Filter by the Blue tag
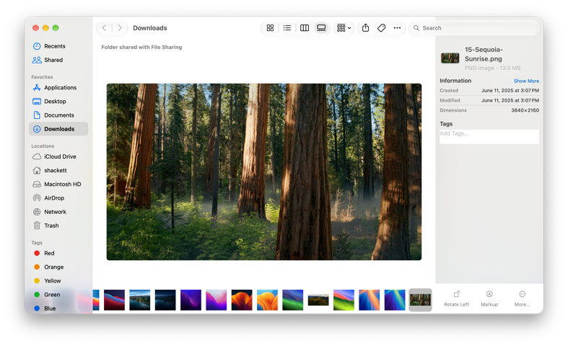The image size is (568, 346). click(x=58, y=309)
